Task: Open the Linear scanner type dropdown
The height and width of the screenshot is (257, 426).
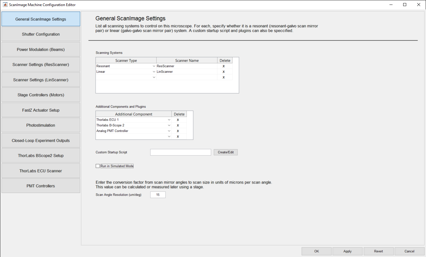Action: [x=154, y=72]
